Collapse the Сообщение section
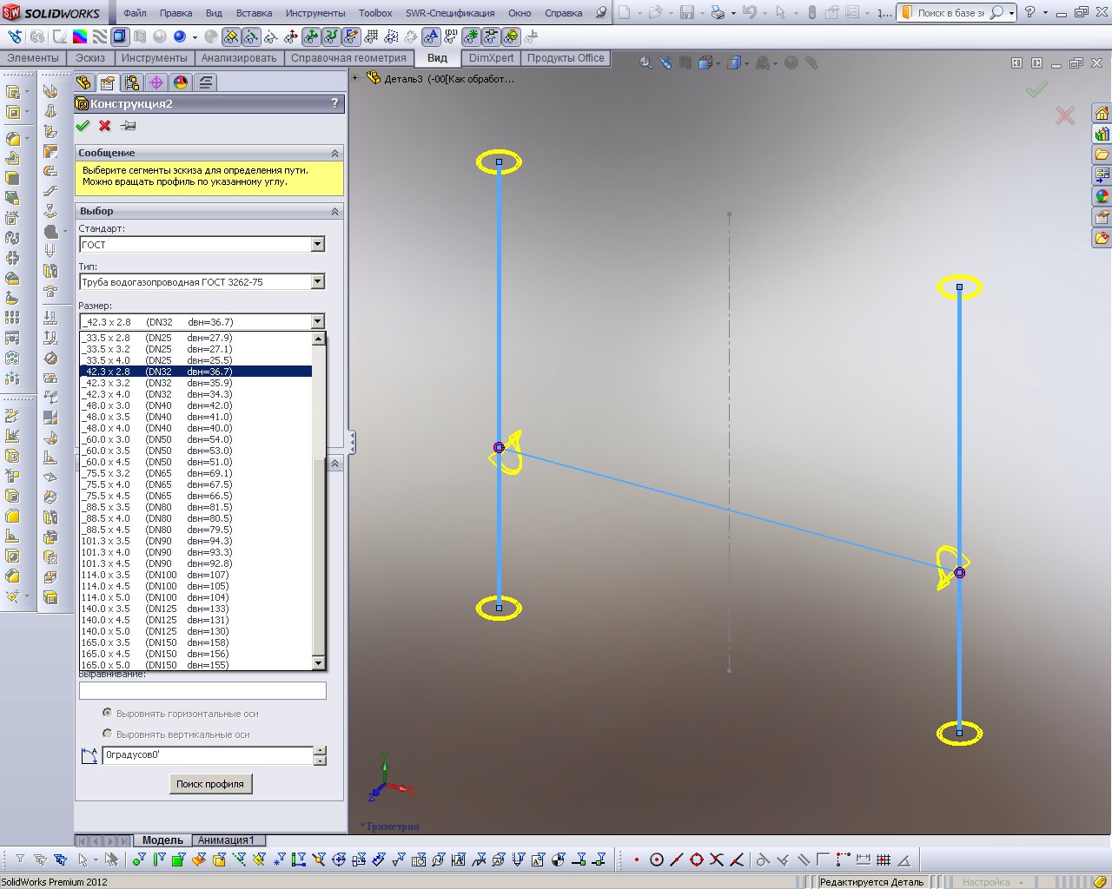Viewport: 1112px width, 889px height. [x=334, y=153]
